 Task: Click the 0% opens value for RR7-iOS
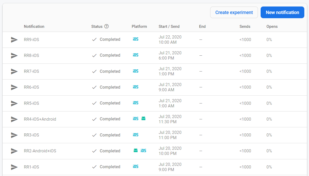point(269,71)
